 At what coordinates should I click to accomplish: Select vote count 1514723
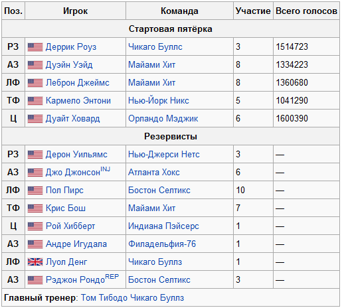point(292,47)
